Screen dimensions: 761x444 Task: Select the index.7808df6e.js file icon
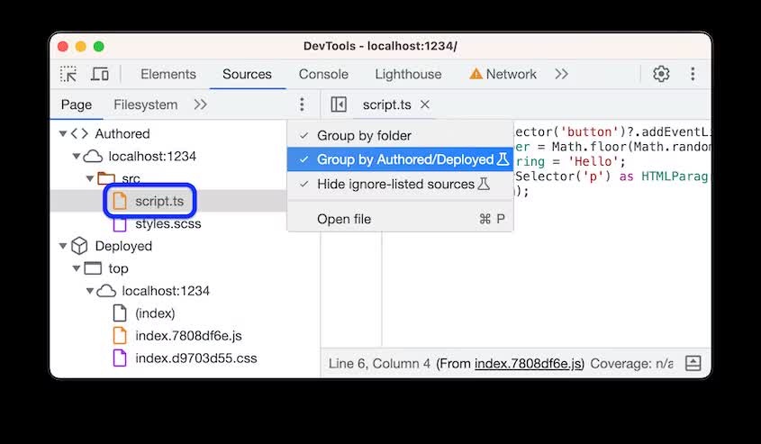(120, 336)
